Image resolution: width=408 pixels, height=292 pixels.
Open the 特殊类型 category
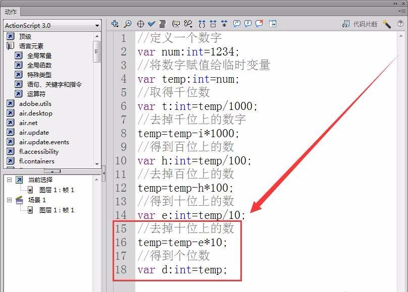[39, 75]
